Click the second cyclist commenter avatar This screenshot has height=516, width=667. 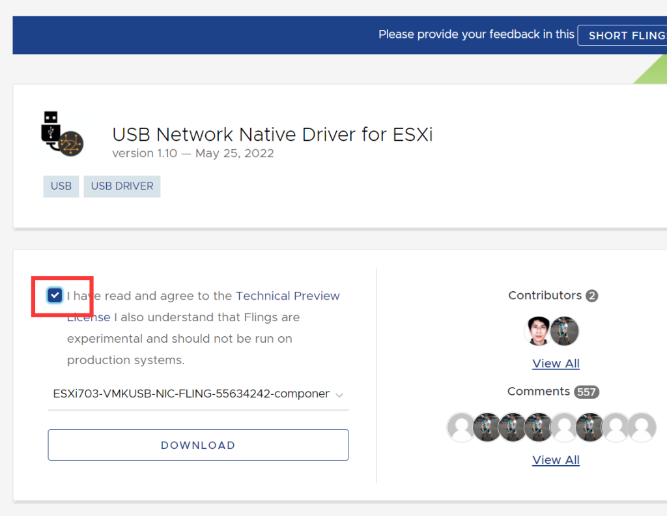513,427
